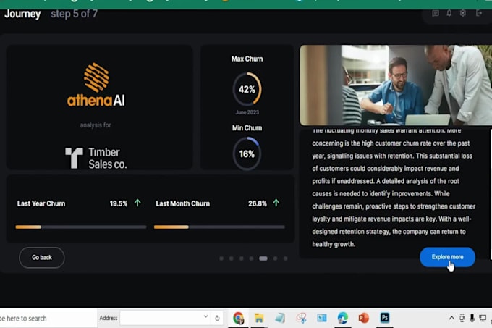Open the messages chat icon
The image size is (492, 328).
pyautogui.click(x=436, y=13)
